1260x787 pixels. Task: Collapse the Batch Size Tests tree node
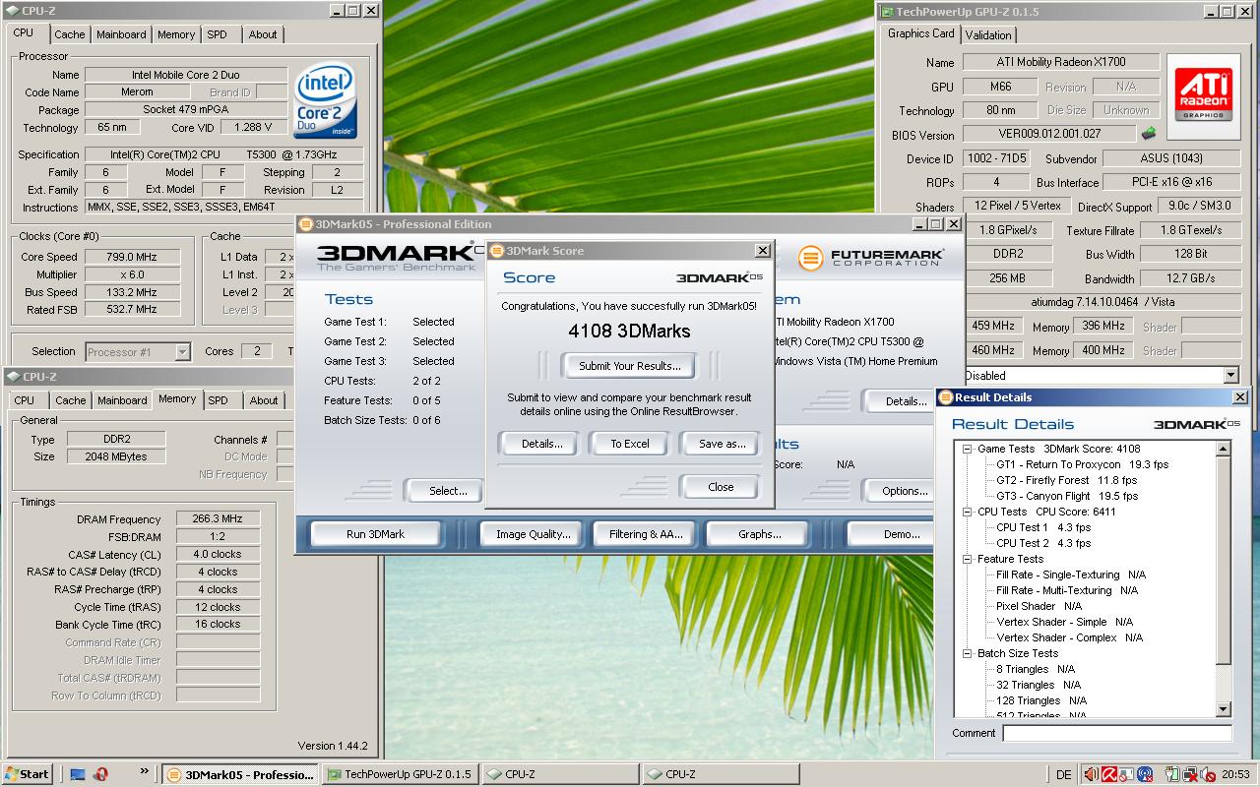click(x=967, y=653)
